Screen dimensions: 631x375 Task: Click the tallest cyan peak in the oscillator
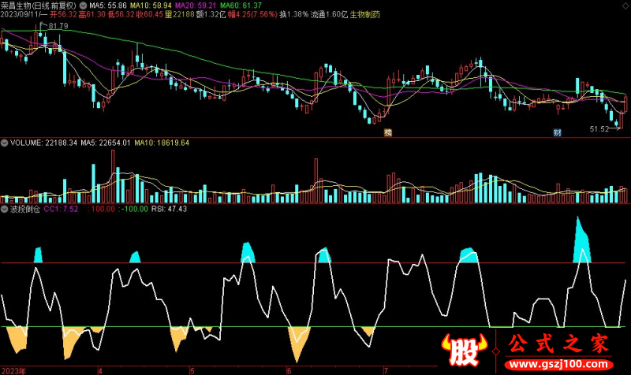click(x=581, y=241)
